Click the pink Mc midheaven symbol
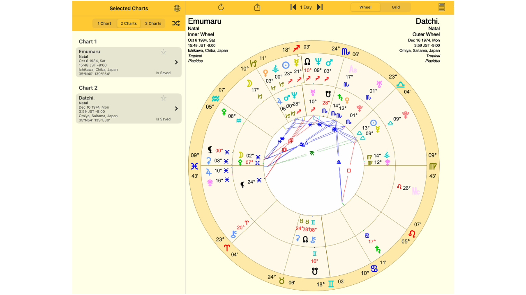Viewport: 526px width, 295px height. coord(416,191)
